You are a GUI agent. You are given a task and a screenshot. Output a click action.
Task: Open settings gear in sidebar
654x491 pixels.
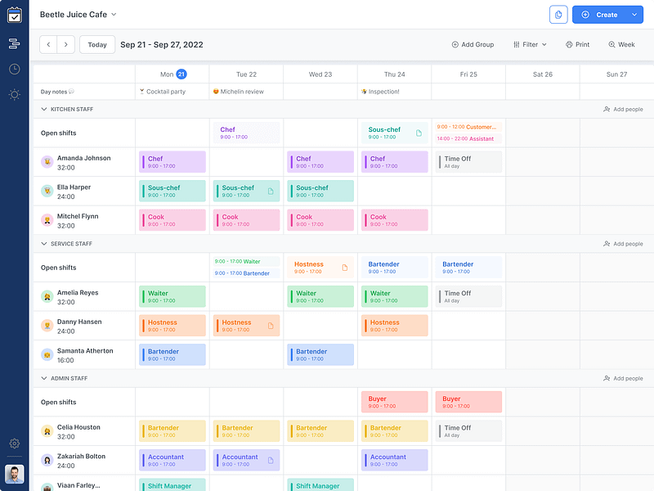(15, 444)
